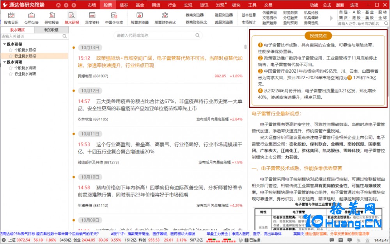Click the home icon in title bar
Screen dimensions: 390x244
pyautogui.click(x=58, y=5)
